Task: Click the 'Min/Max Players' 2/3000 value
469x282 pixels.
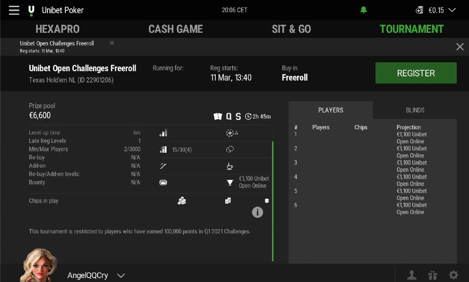Action: (x=132, y=149)
